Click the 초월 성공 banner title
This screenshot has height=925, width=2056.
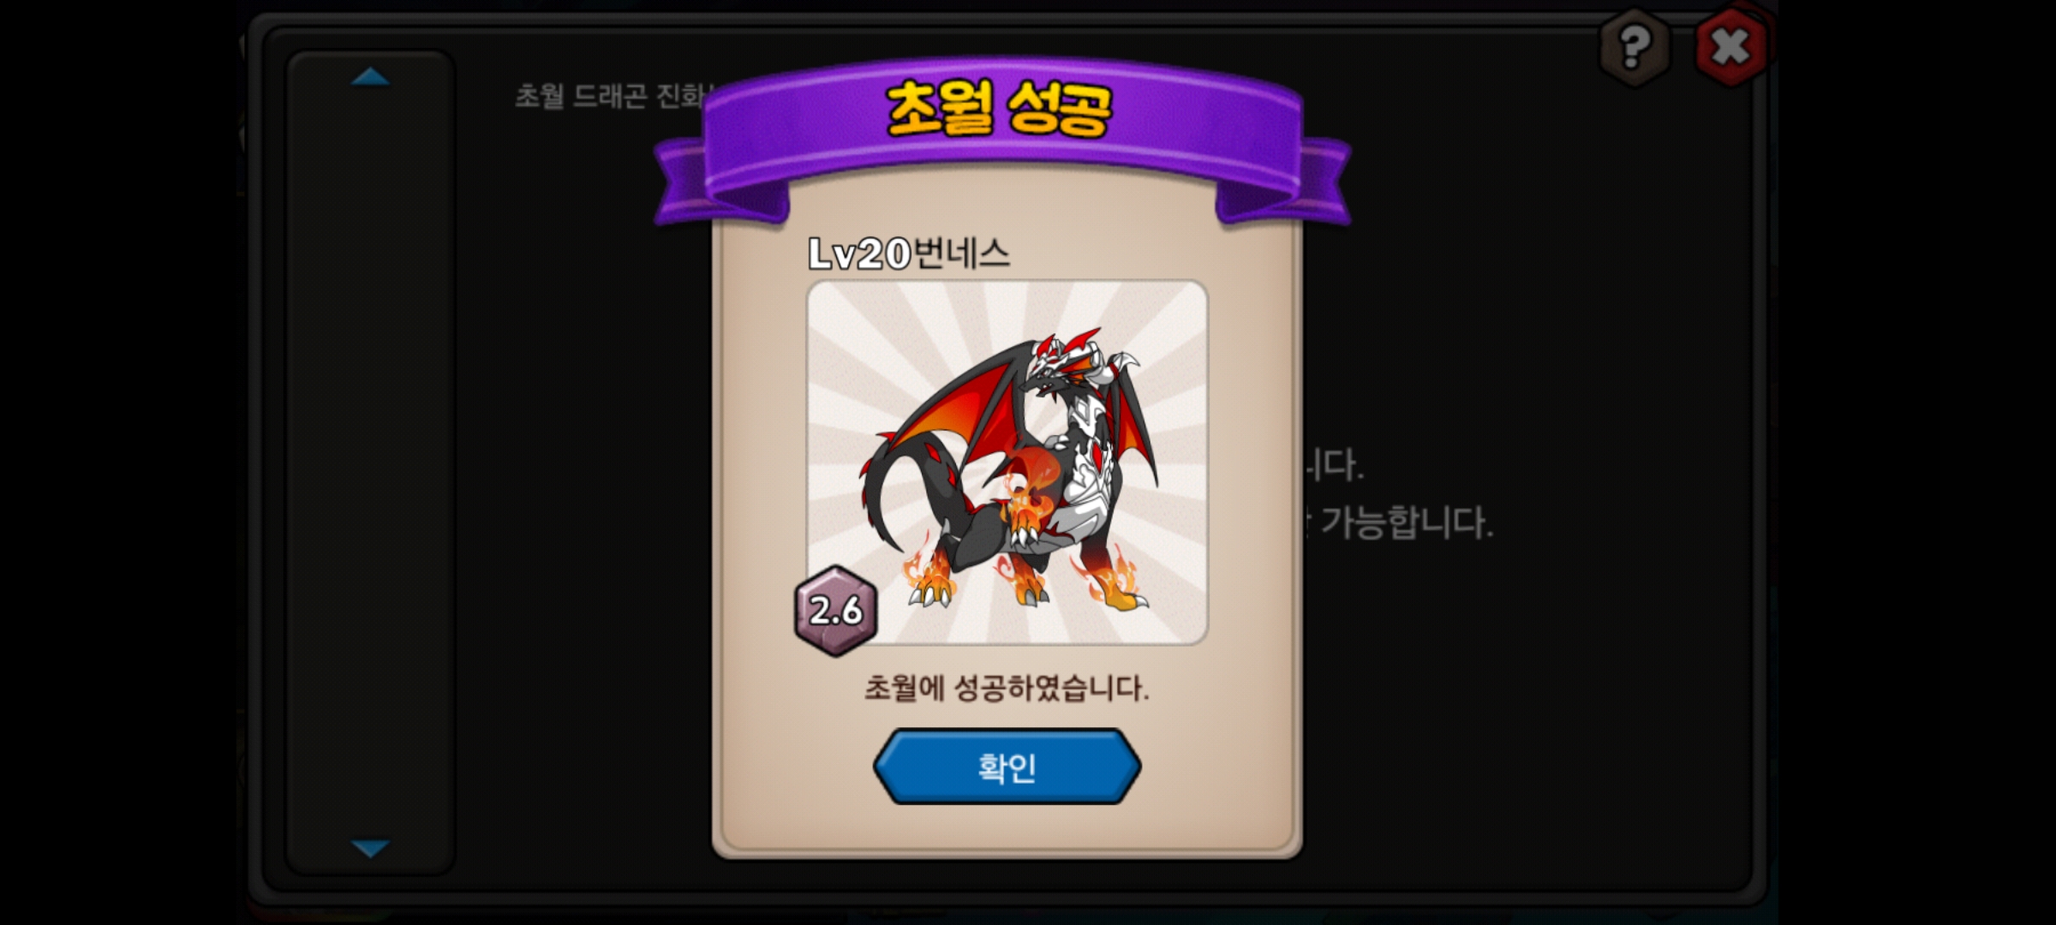[999, 110]
